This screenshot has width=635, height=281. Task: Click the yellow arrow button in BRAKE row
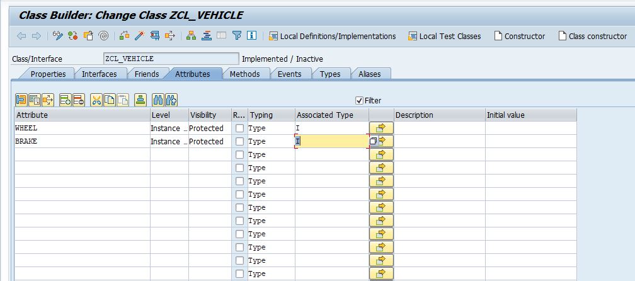(385, 141)
